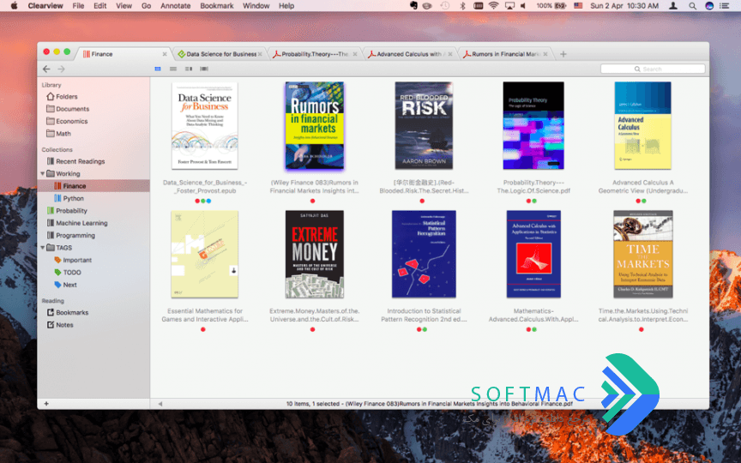This screenshot has height=463, width=741.
Task: Switch to list view icon in toolbar
Action: [173, 69]
